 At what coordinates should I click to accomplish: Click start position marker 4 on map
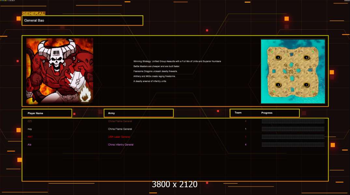[x=278, y=85]
